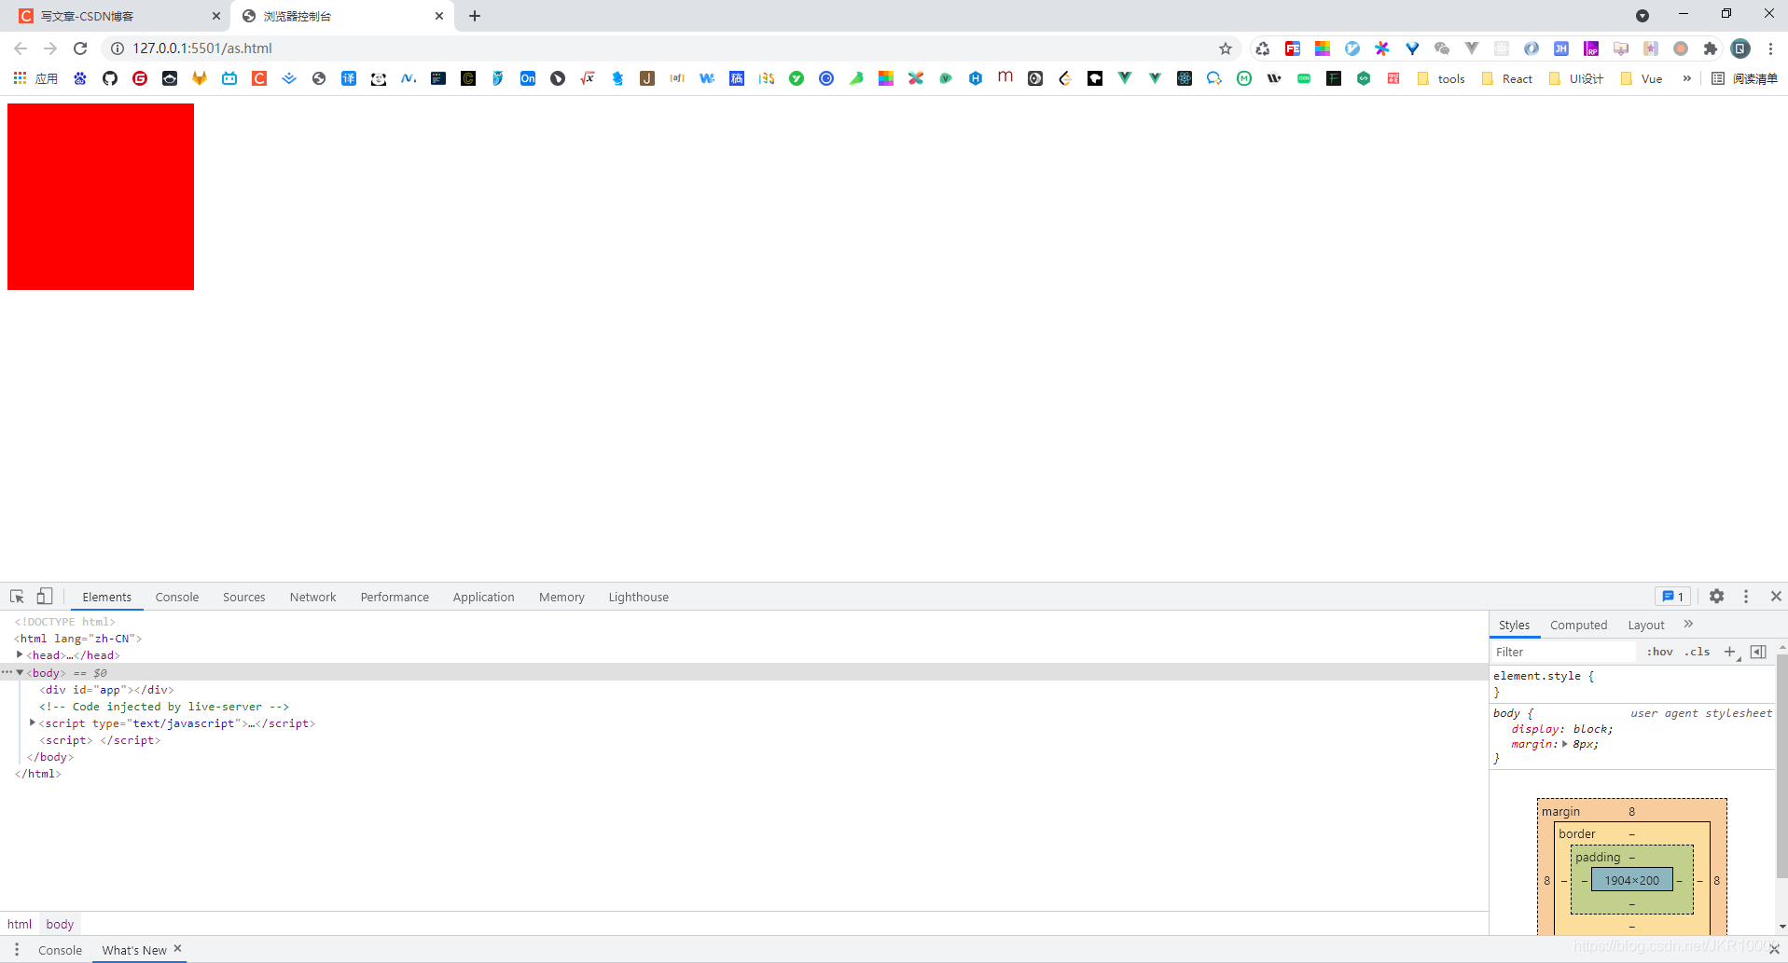This screenshot has width=1788, height=963.
Task: Open the issues counter badge
Action: click(x=1673, y=597)
